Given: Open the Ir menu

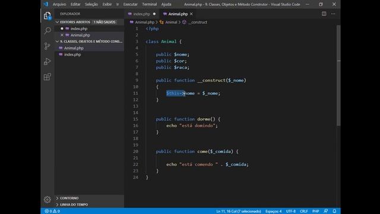Looking at the screenshot, I should pyautogui.click(x=118, y=4).
